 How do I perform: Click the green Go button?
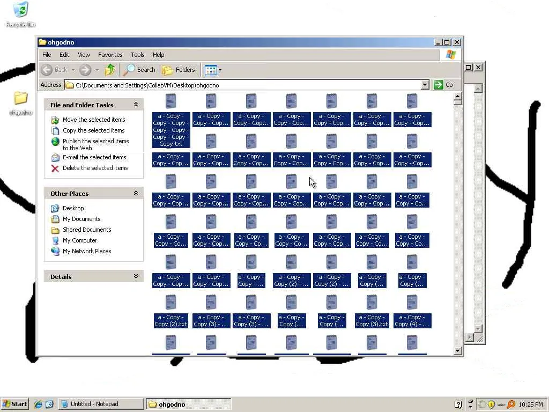(x=443, y=85)
